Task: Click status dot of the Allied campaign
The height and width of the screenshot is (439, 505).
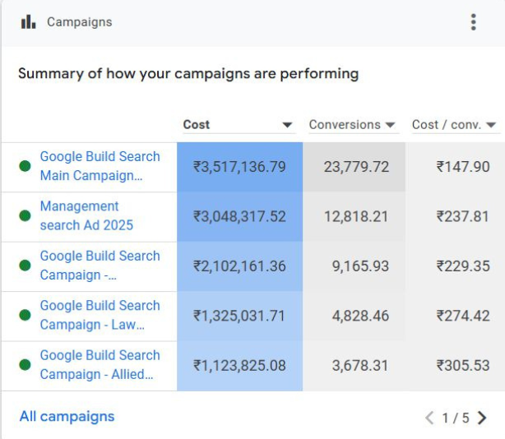Action: tap(25, 365)
